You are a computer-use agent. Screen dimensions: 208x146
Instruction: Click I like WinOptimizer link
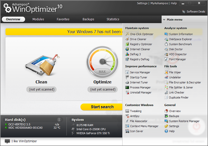[x=24, y=141]
